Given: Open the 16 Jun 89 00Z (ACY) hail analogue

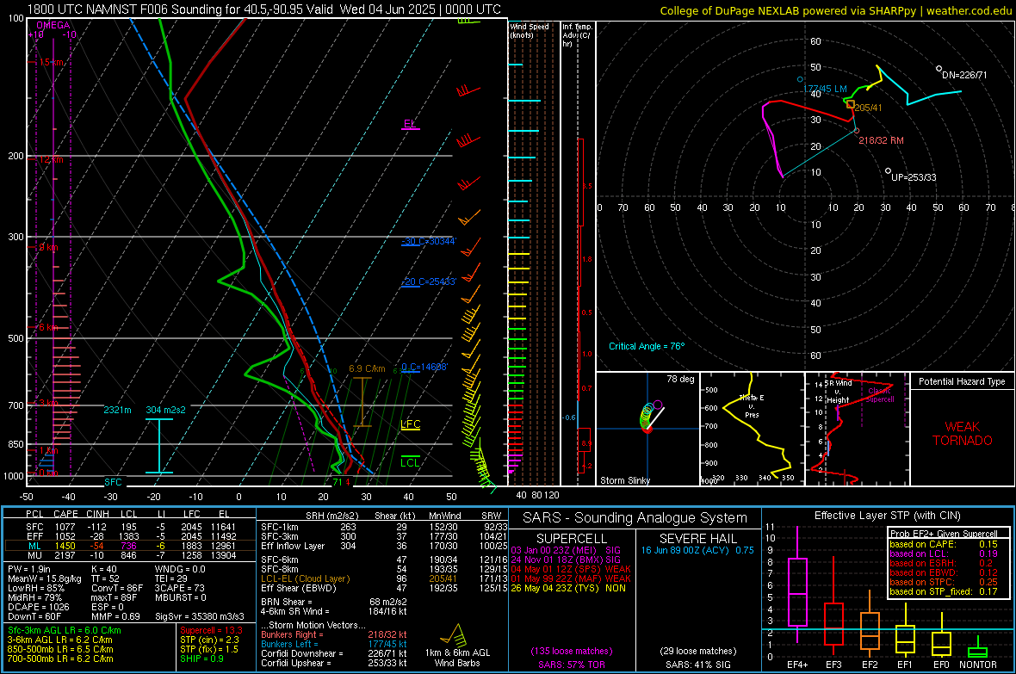Looking at the screenshot, I should point(697,550).
